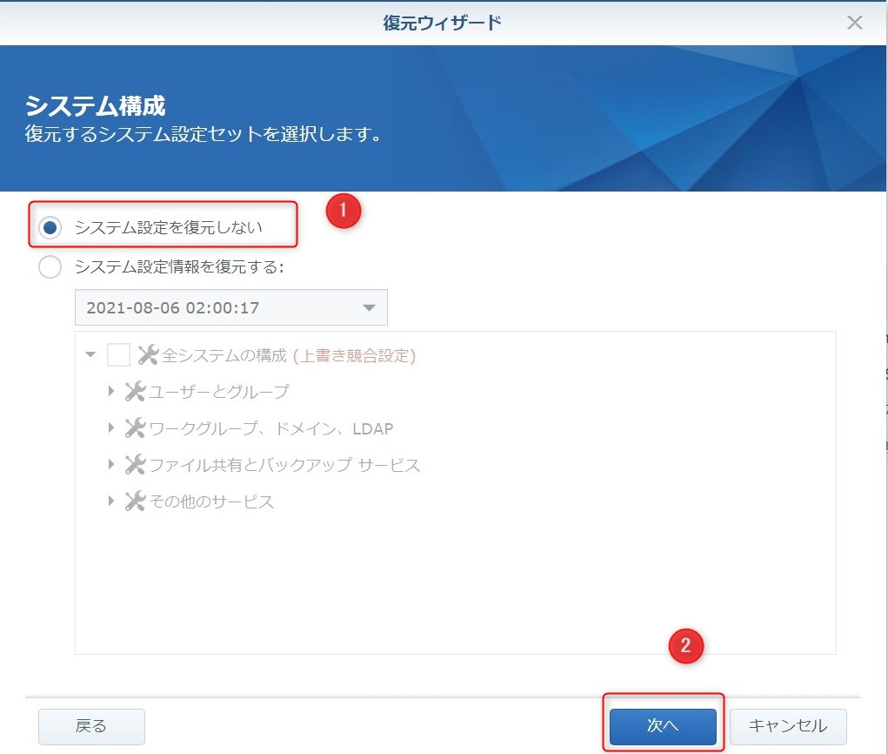Select システム設定を復元しない radio button
The image size is (888, 754).
pyautogui.click(x=50, y=227)
